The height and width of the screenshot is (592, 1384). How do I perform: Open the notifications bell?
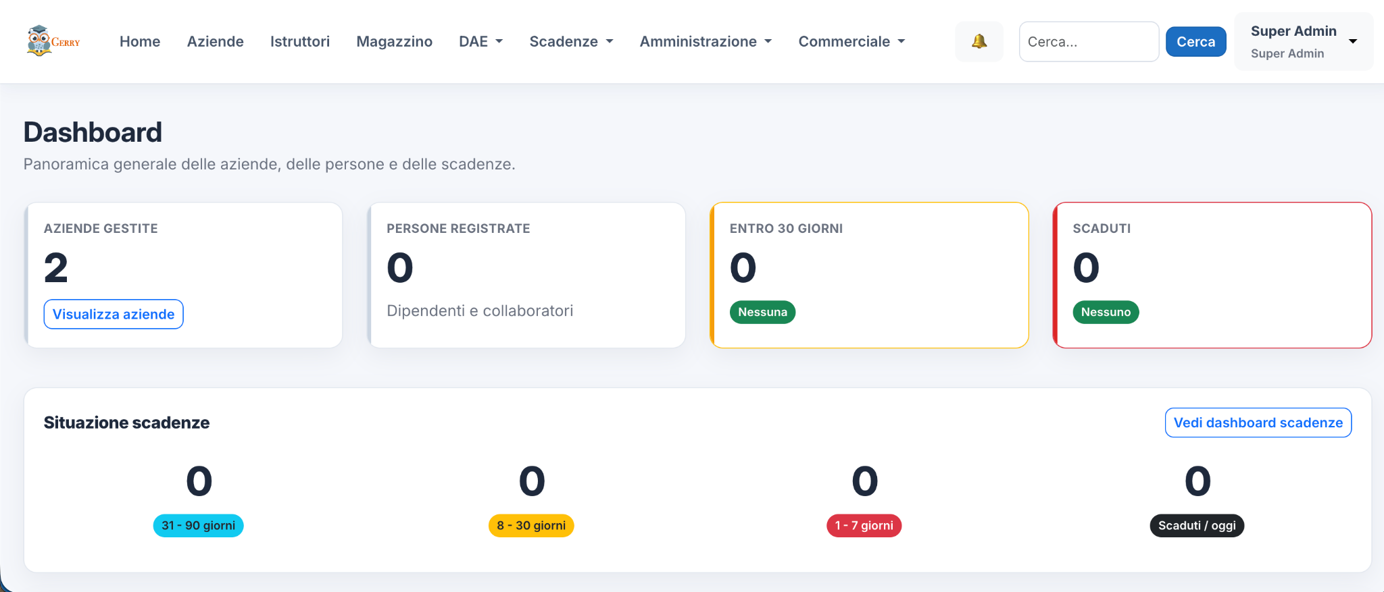click(x=979, y=41)
